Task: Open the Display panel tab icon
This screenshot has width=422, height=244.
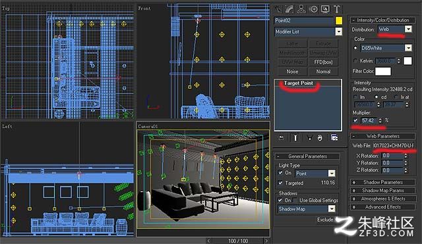Action: pyautogui.click(x=325, y=9)
